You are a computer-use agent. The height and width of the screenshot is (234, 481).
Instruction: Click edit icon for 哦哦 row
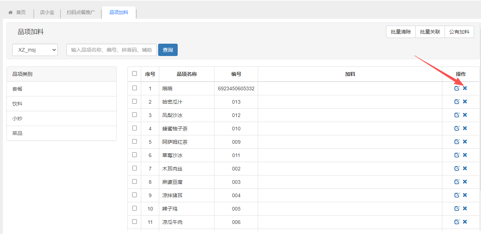457,88
